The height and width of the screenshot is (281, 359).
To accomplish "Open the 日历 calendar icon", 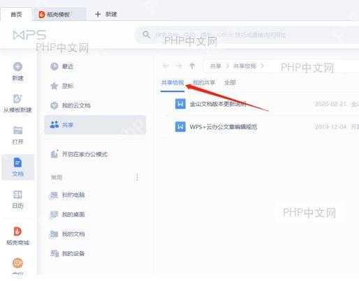I will click(x=17, y=195).
